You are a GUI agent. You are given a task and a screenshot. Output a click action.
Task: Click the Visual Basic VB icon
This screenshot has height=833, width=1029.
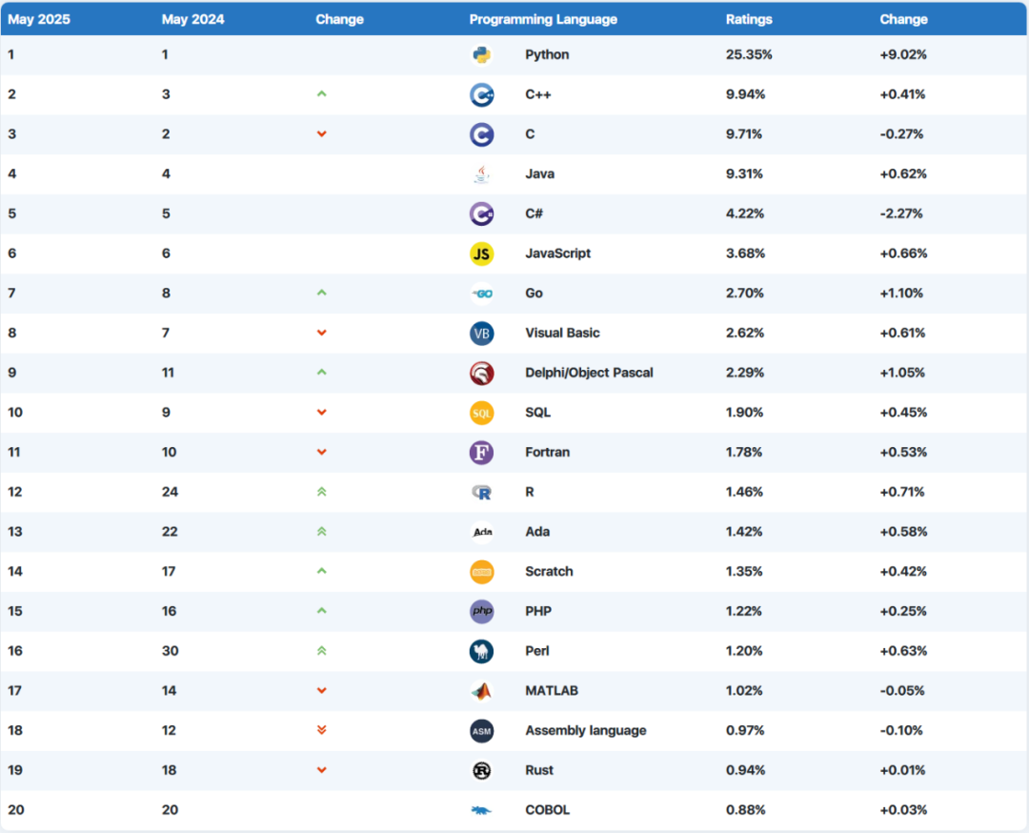pyautogui.click(x=481, y=334)
